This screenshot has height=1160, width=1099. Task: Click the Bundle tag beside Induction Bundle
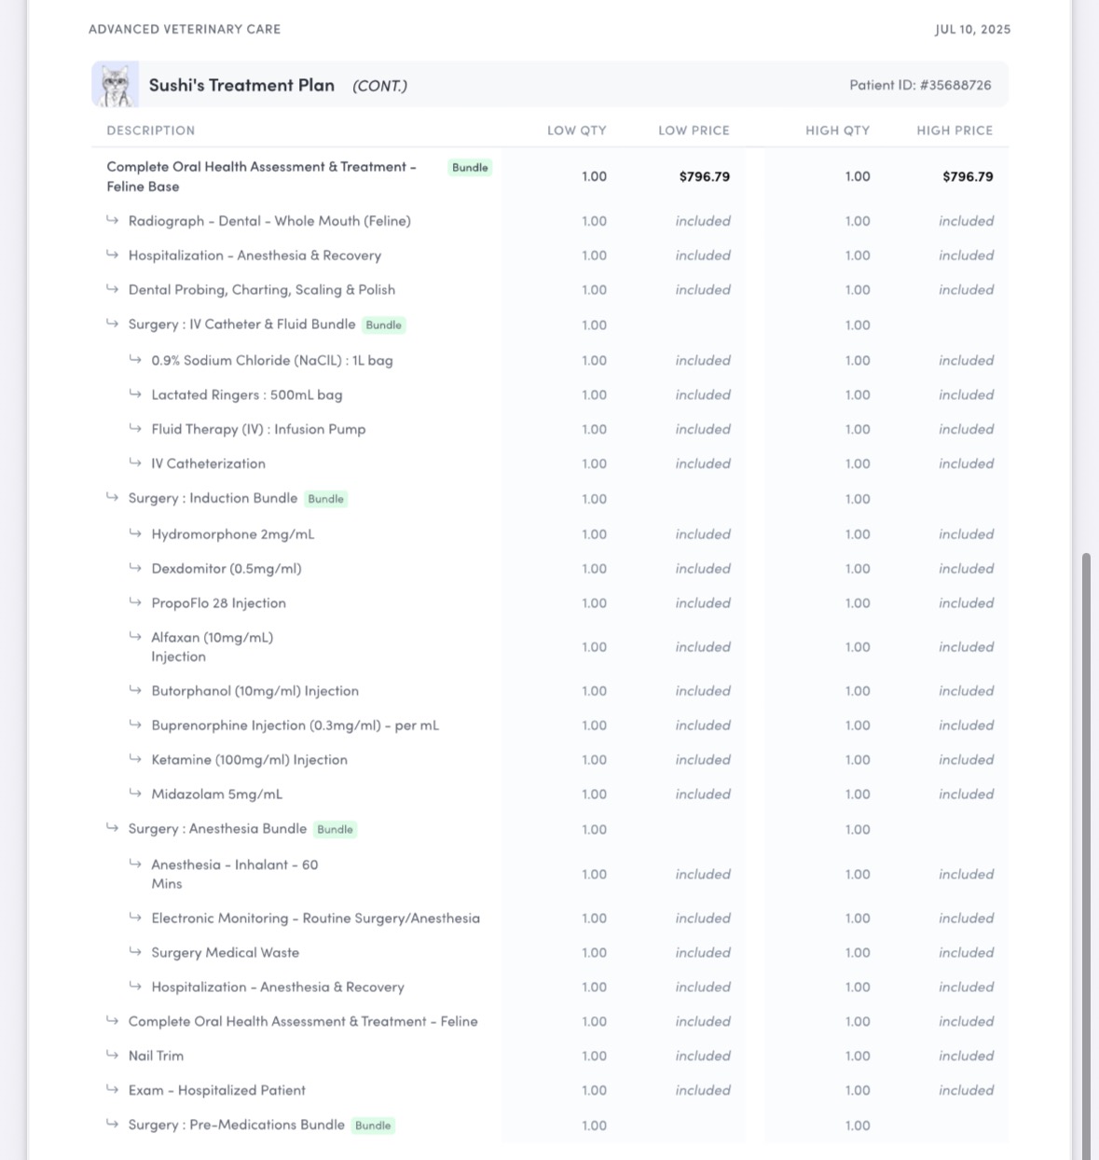coord(326,499)
